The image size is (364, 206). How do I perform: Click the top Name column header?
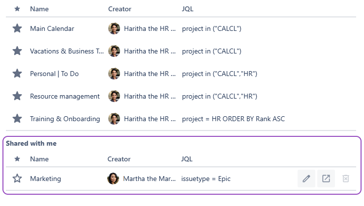[39, 9]
